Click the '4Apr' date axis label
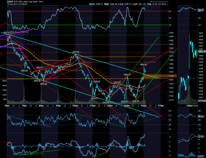Viewport: 206px width, 158px height. pyautogui.click(x=7, y=106)
